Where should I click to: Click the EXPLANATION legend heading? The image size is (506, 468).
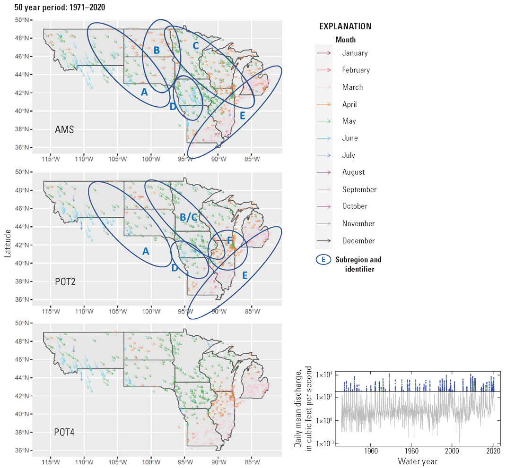(x=345, y=26)
